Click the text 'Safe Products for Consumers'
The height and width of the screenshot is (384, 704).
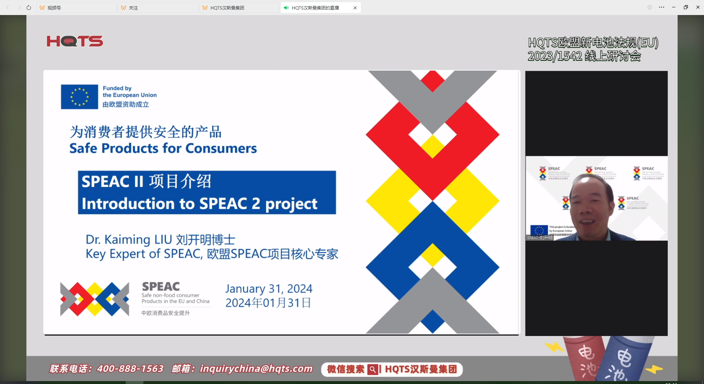(x=163, y=148)
